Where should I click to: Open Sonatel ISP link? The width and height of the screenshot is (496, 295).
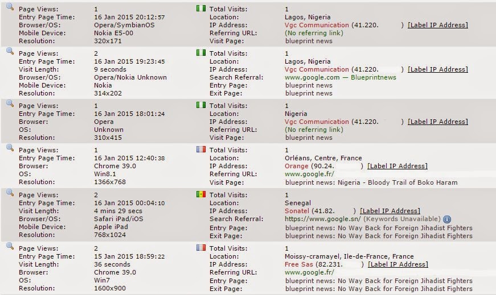coord(297,211)
